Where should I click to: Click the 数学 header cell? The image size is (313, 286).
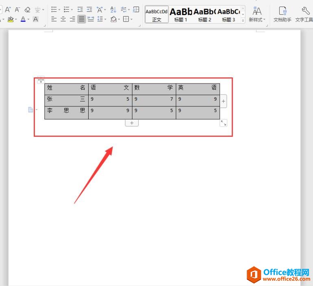tap(154, 89)
